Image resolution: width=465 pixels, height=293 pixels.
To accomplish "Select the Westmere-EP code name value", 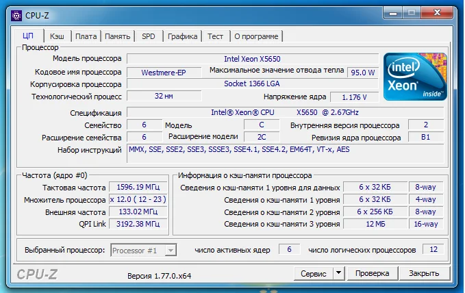I will pos(164,73).
